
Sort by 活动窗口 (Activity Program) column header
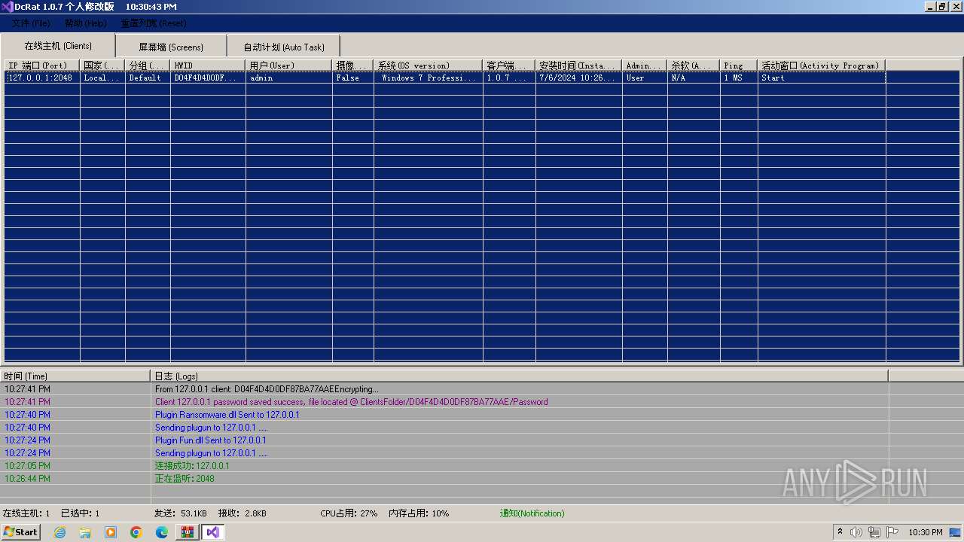[822, 65]
